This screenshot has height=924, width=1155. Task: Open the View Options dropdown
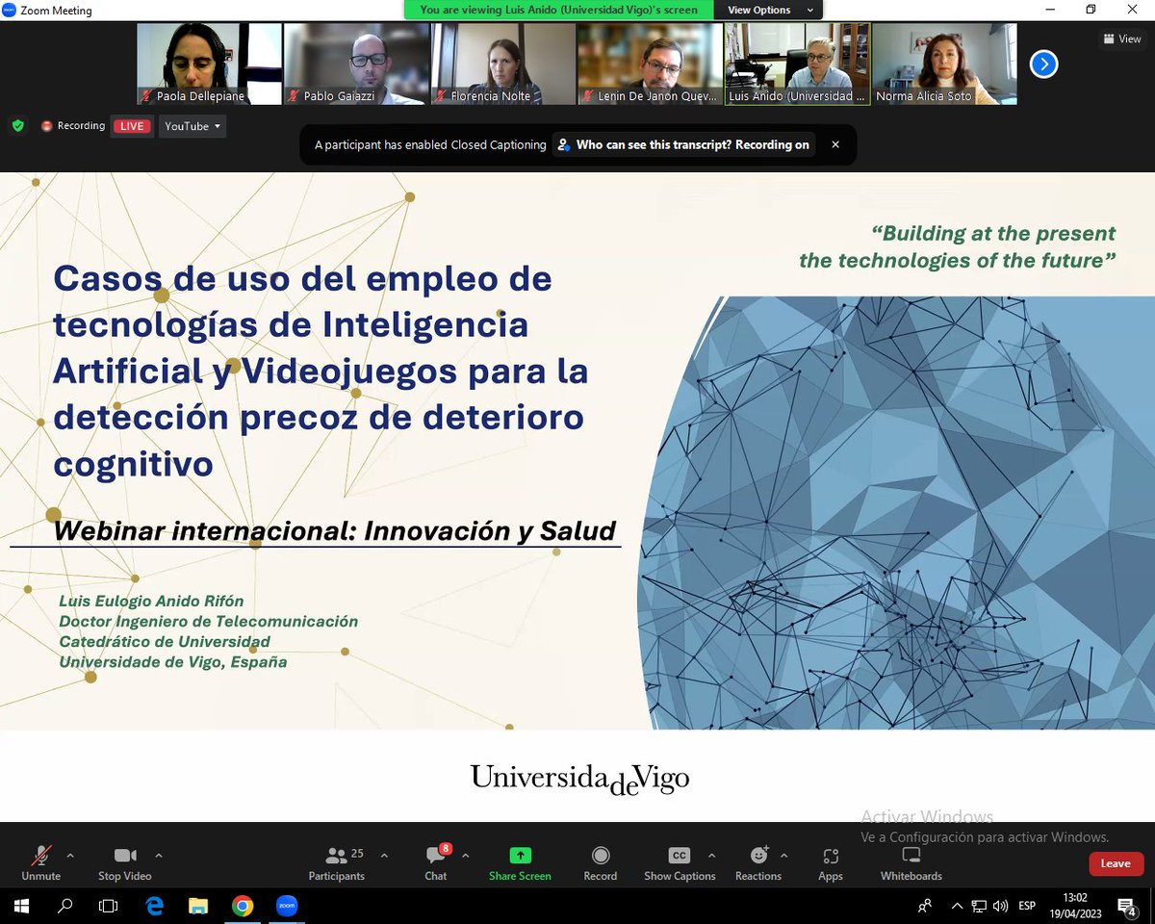769,10
